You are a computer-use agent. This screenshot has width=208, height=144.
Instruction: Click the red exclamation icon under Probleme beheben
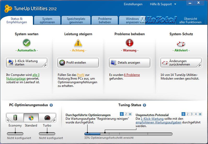(129, 43)
